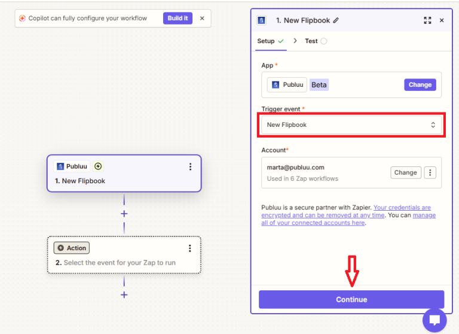
Task: Click the chevron between Setup and Test
Action: click(x=295, y=41)
